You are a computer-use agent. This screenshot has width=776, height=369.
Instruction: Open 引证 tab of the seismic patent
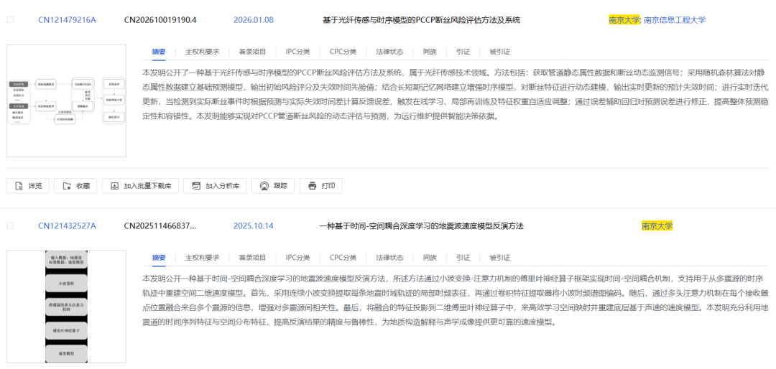pos(463,257)
